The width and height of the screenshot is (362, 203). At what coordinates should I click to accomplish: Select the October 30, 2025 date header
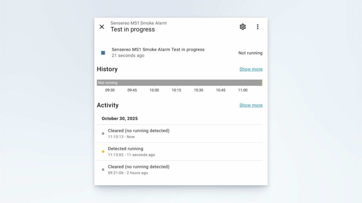pos(120,118)
